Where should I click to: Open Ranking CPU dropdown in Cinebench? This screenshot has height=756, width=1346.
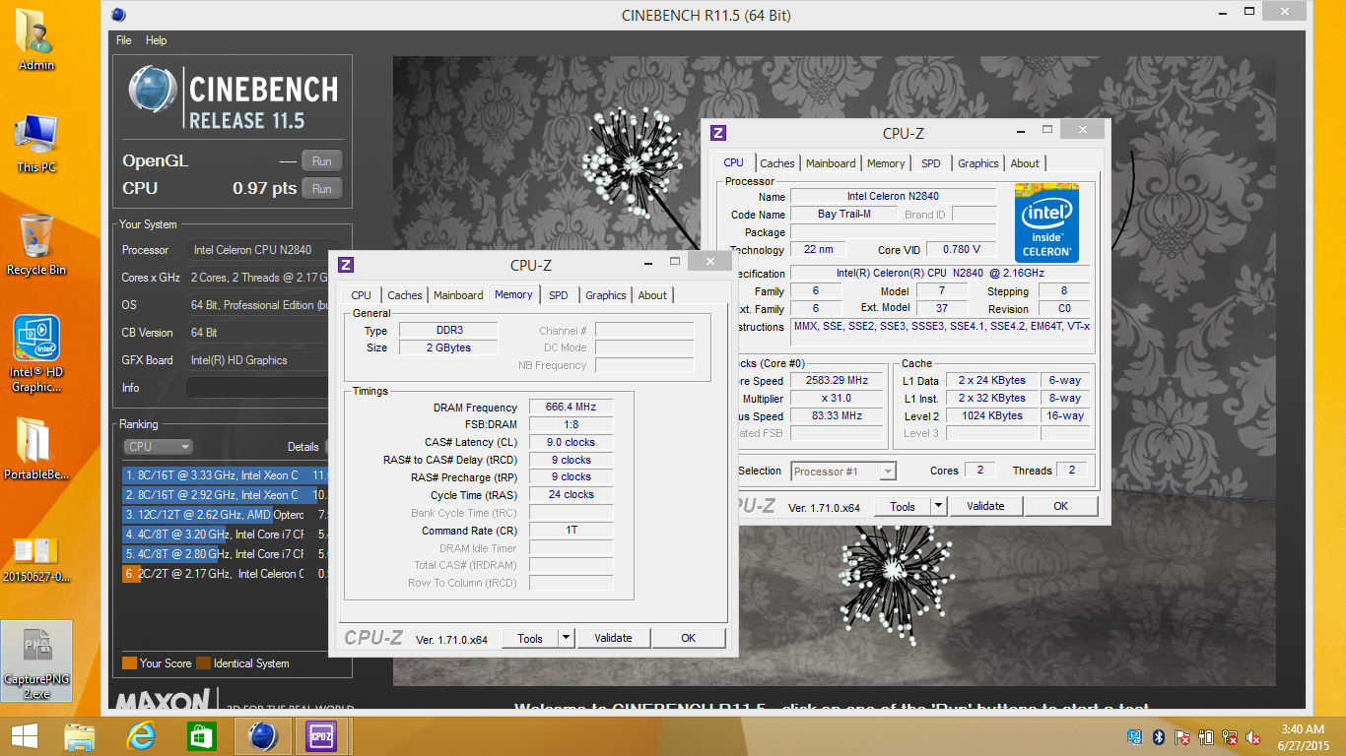159,447
